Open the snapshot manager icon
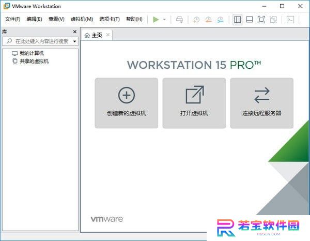 (220, 19)
